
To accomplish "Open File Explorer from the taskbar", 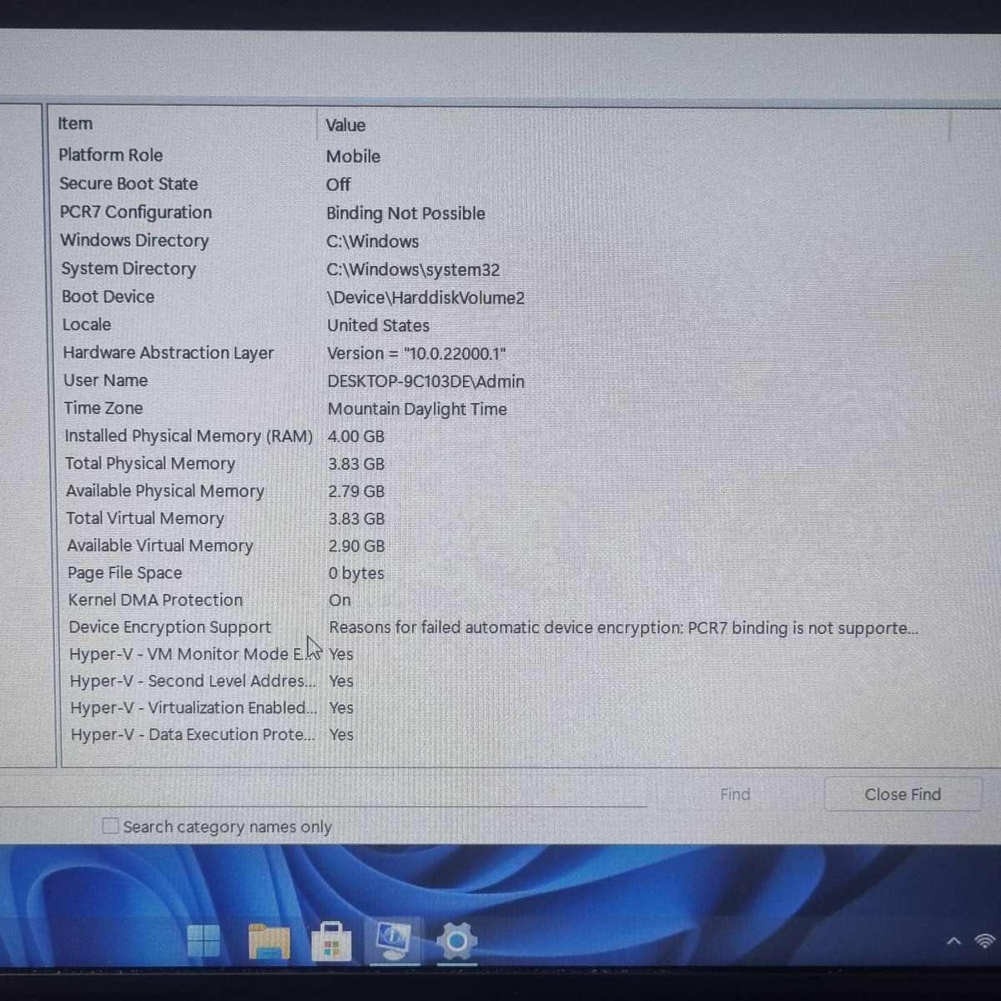I will (x=269, y=942).
